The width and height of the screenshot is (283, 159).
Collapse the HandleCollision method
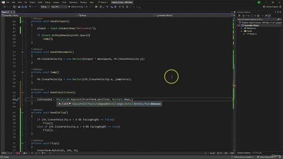pos(23,93)
